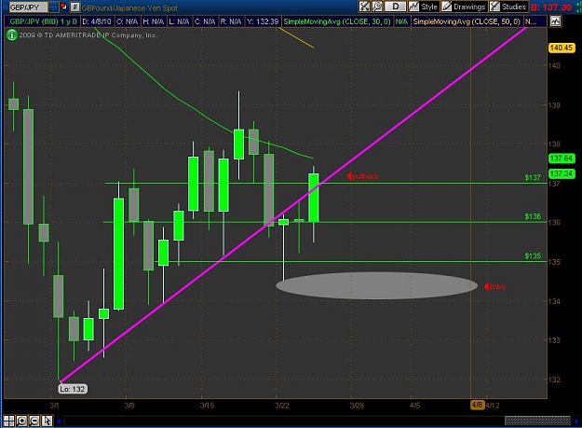Click the hash symbol button beside the symbol field
This screenshot has width=582, height=428.
(x=75, y=7)
